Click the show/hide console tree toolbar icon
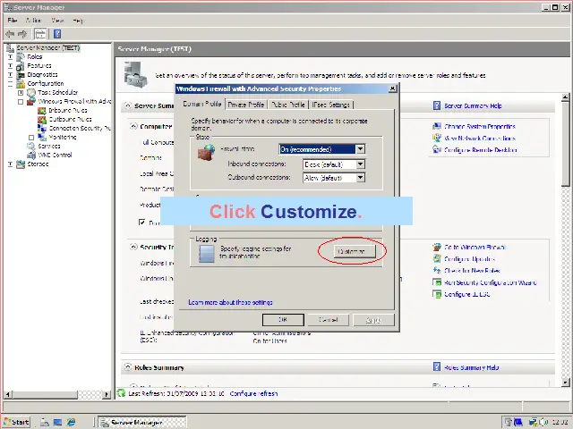This screenshot has height=429, width=573. 40,34
